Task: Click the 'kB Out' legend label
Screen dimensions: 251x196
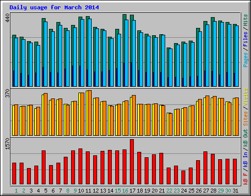Action: point(245,138)
